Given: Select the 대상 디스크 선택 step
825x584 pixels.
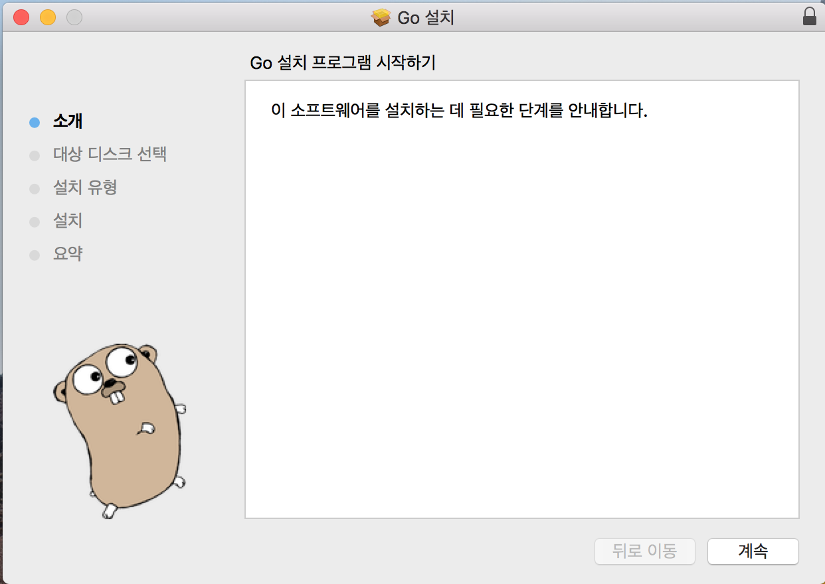Looking at the screenshot, I should pyautogui.click(x=110, y=155).
